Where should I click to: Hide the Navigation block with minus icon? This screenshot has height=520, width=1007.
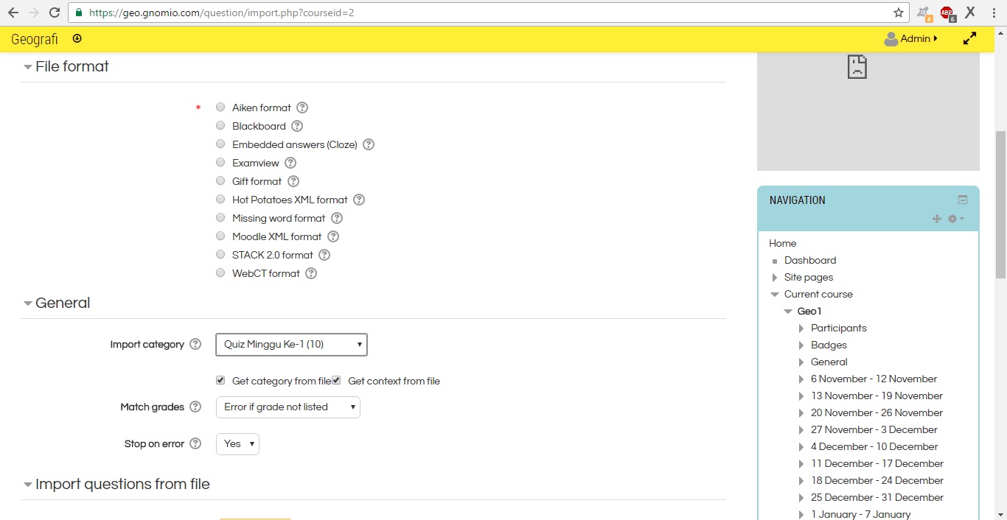963,200
